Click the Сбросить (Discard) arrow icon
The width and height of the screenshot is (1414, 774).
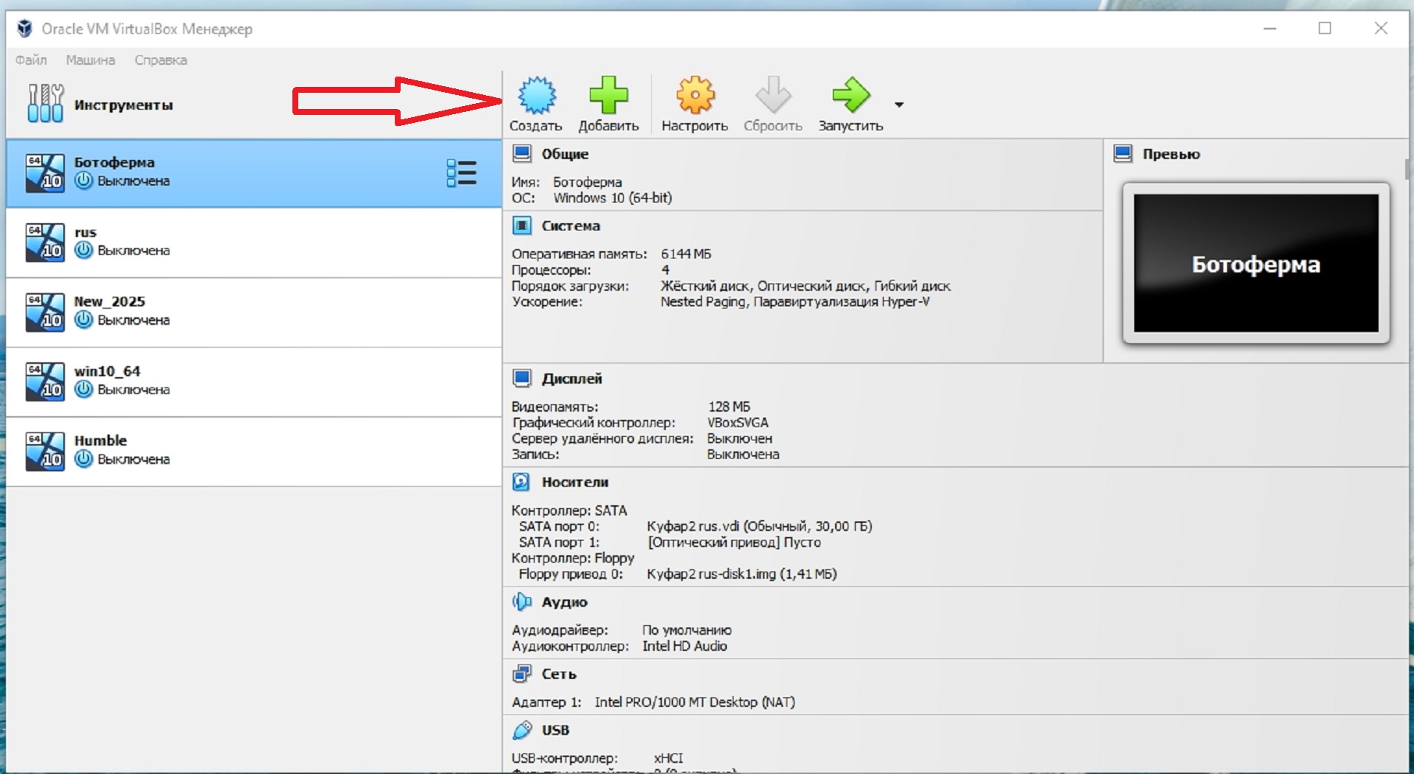(x=773, y=96)
